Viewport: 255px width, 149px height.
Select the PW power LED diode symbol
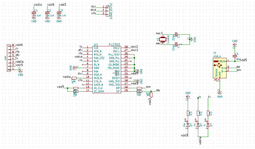188,125
